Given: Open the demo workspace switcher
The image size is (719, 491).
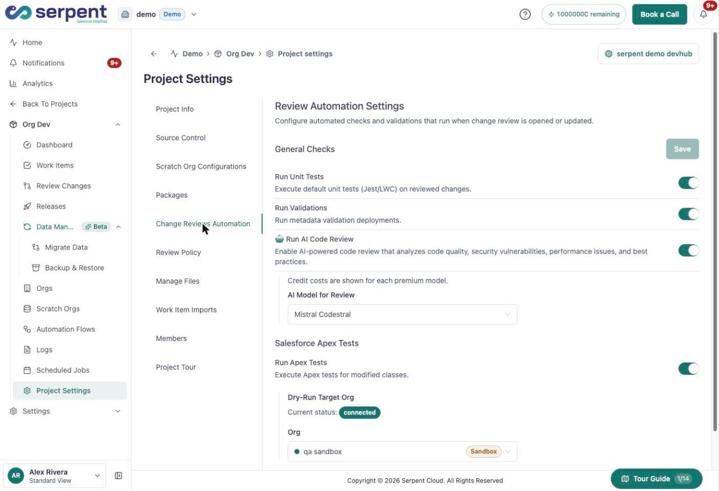Looking at the screenshot, I should coord(158,15).
